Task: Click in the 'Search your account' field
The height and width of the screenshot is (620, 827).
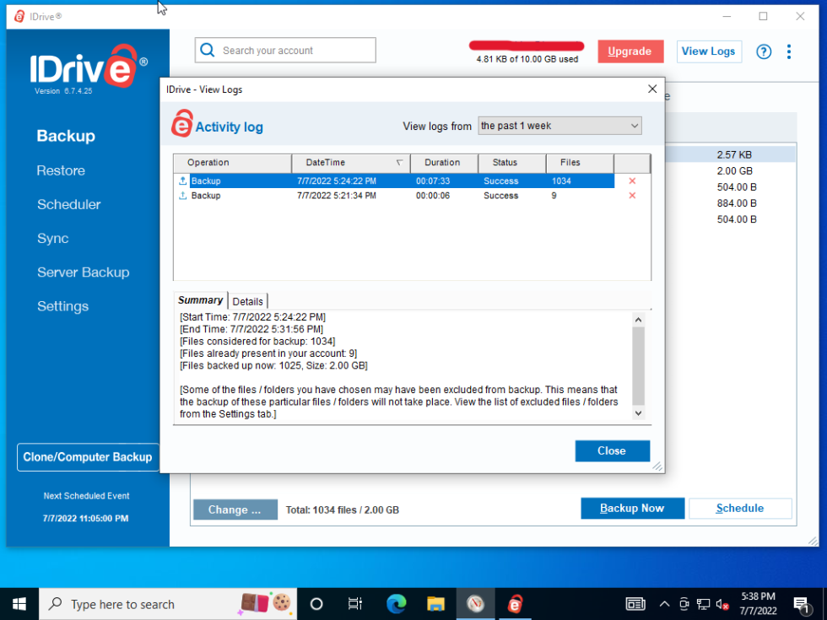Action: tap(285, 50)
